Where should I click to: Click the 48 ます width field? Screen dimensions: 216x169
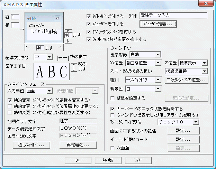pyautogui.click(x=40, y=48)
